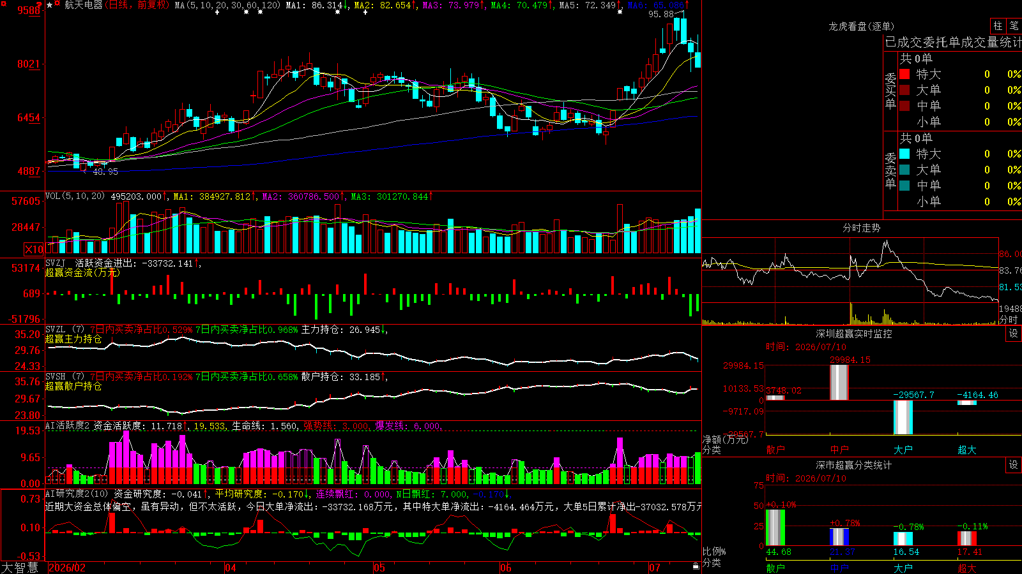Click the 48.95 low price annotation
The width and height of the screenshot is (1022, 574).
[x=105, y=172]
